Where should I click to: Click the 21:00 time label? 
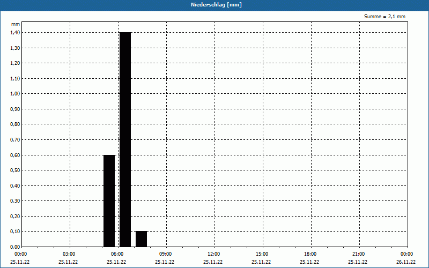[x=358, y=254]
